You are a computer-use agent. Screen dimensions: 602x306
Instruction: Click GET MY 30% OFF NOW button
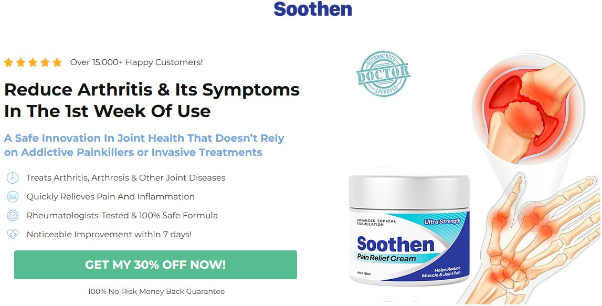[155, 265]
